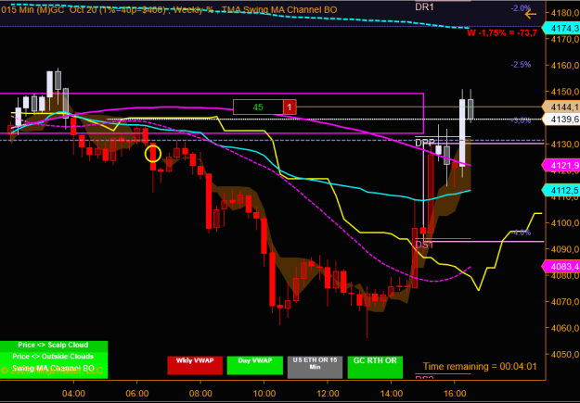The width and height of the screenshot is (580, 403).
Task: Click the -2.0% weekly level label
Action: 522,8
